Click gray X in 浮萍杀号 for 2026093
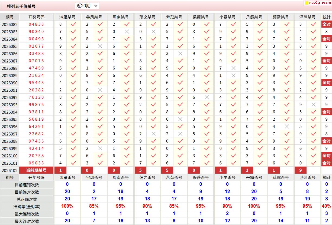 pos(314,105)
